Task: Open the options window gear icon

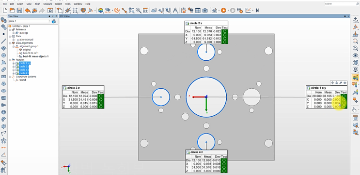Action: (x=50, y=10)
